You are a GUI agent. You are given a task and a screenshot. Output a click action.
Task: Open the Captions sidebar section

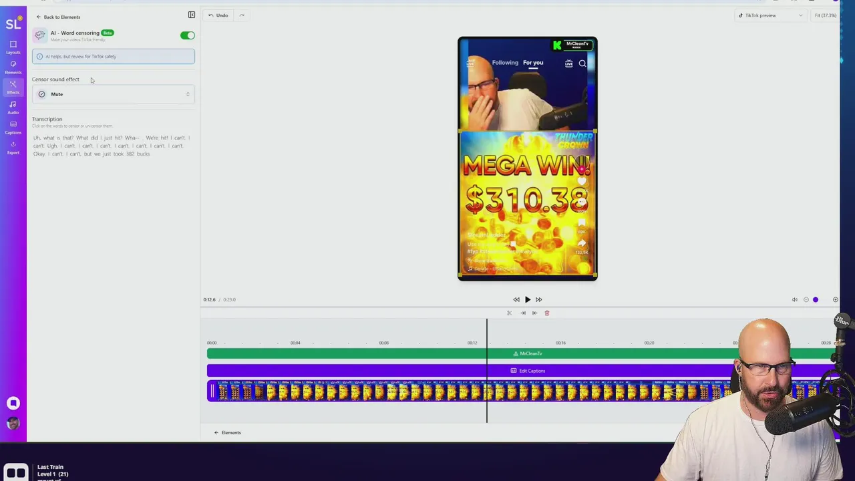13,127
